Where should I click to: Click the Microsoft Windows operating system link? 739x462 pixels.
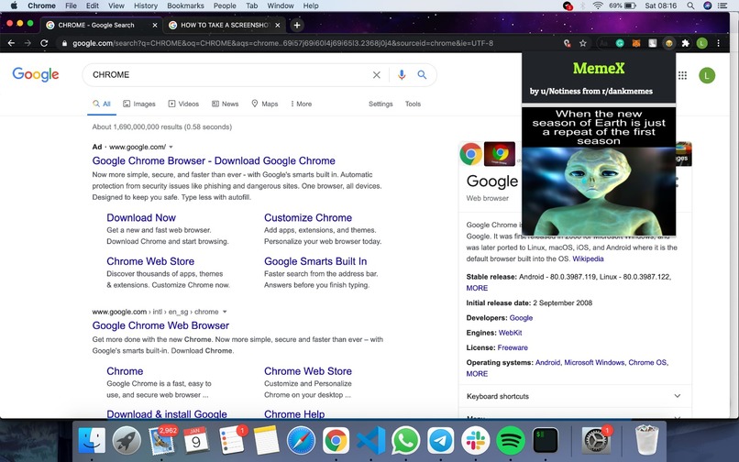click(594, 362)
